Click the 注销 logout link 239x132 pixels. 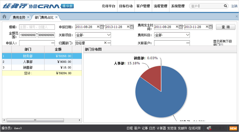click(234, 6)
